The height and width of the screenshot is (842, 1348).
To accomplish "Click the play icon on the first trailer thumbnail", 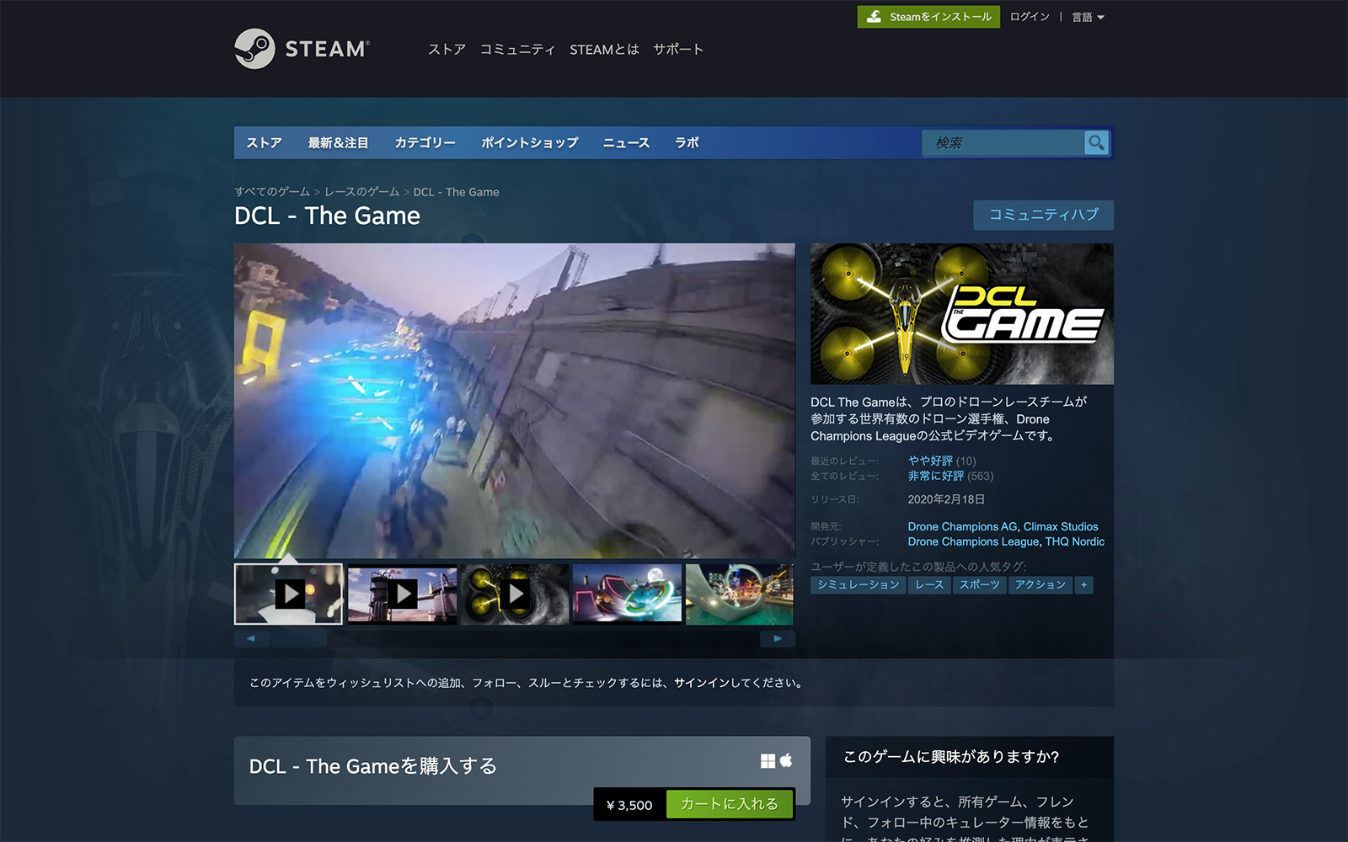I will (x=289, y=593).
